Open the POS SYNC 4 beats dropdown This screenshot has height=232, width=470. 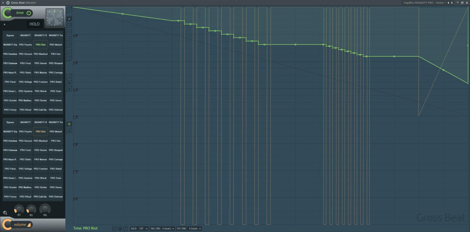point(189,228)
